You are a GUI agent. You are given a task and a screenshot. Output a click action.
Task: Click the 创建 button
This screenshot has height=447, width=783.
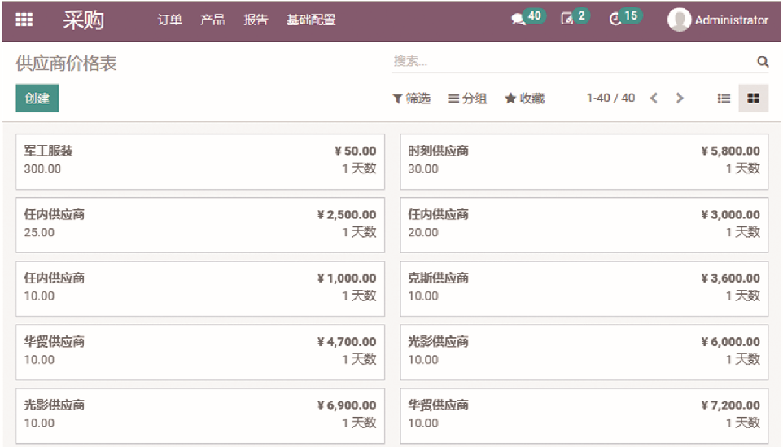tap(37, 99)
